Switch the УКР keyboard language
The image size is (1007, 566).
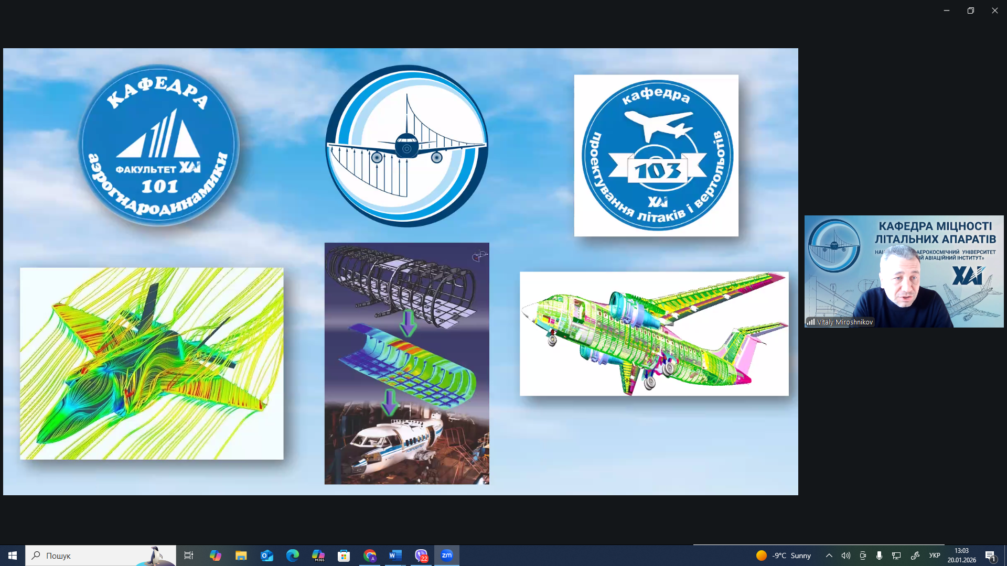click(x=935, y=556)
